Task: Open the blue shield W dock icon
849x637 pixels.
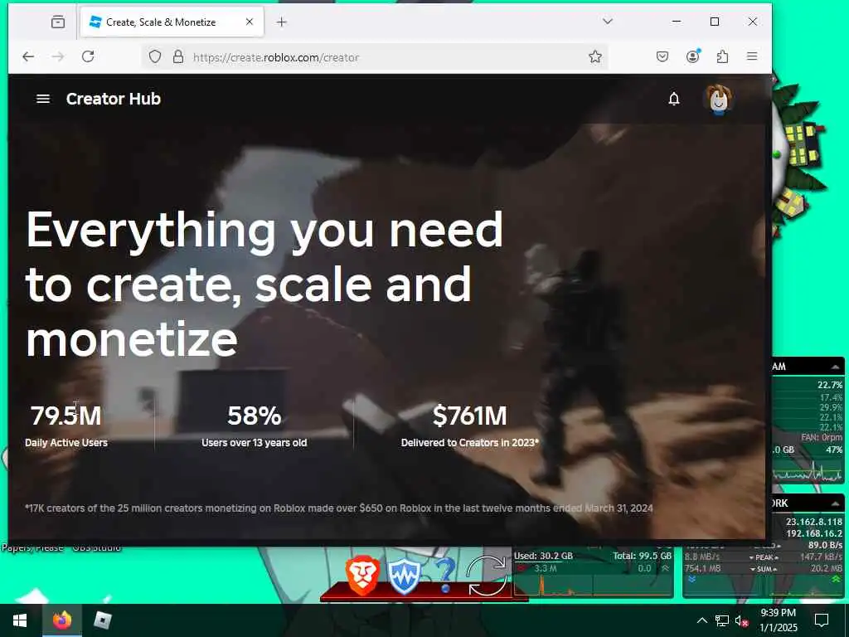Action: click(x=404, y=577)
